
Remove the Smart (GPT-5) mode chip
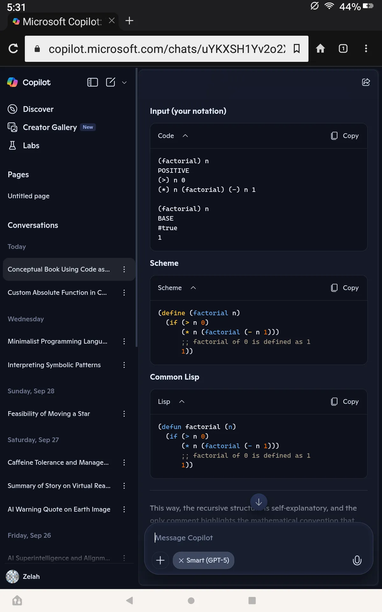(x=181, y=560)
